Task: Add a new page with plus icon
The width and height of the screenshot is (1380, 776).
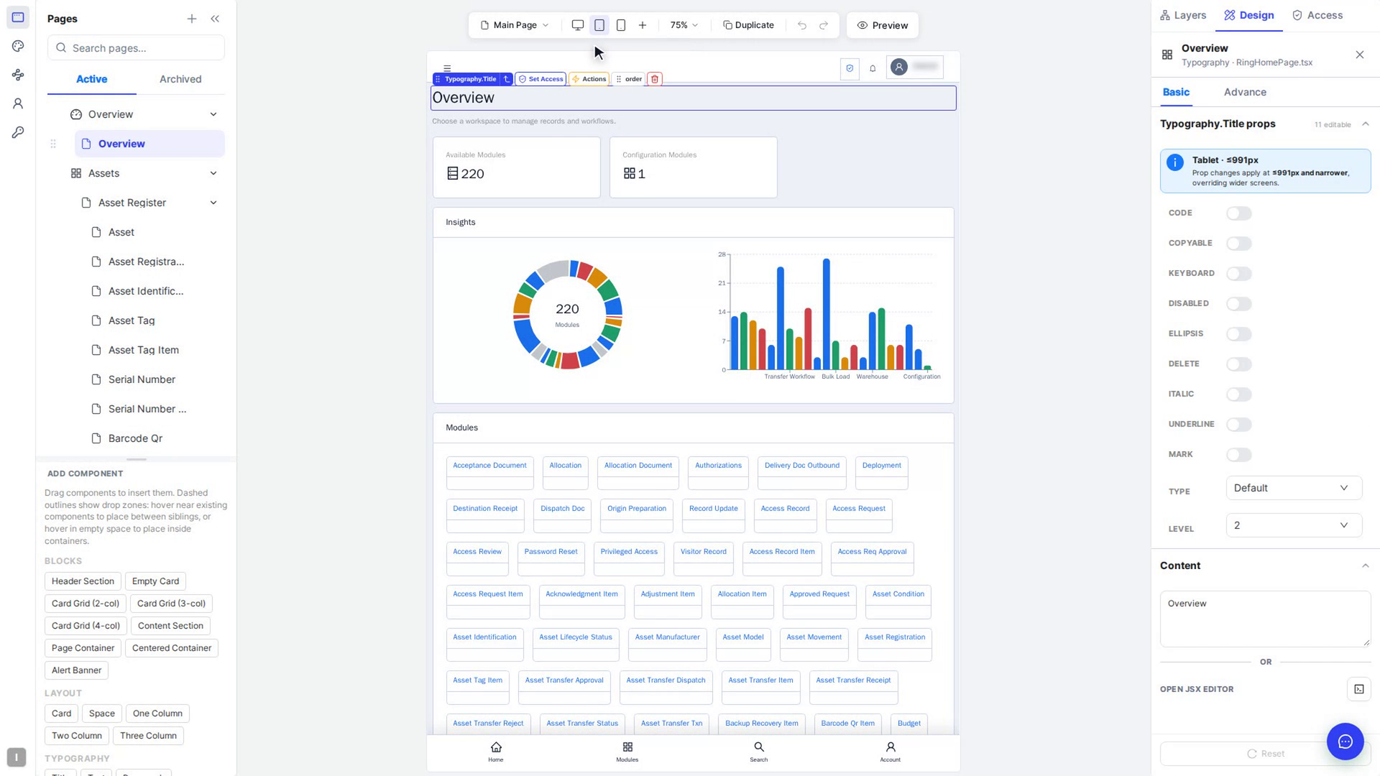Action: [192, 19]
